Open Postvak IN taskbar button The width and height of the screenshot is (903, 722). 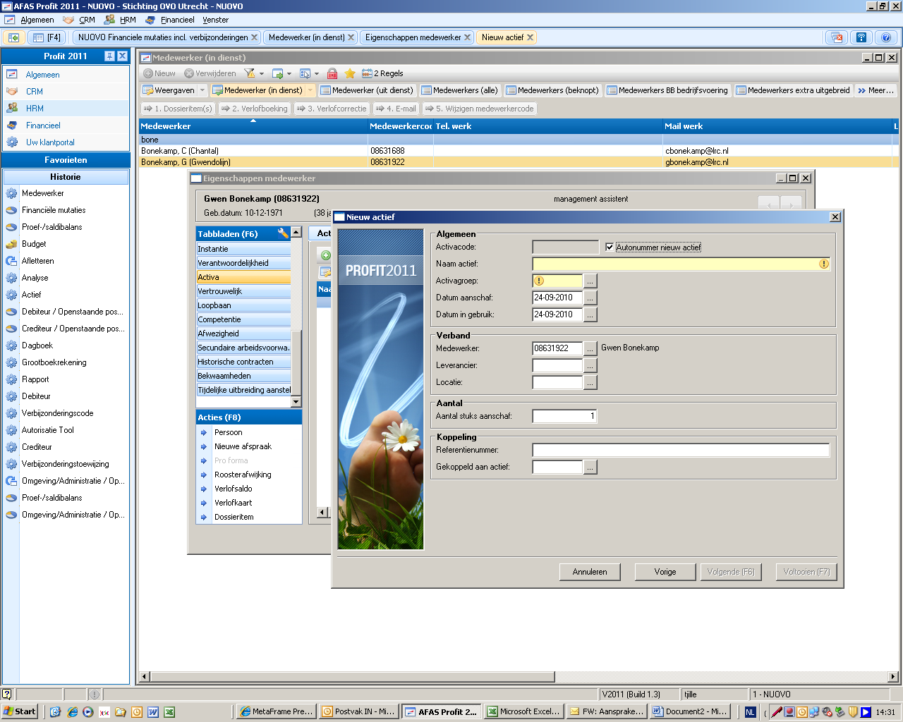click(x=358, y=711)
